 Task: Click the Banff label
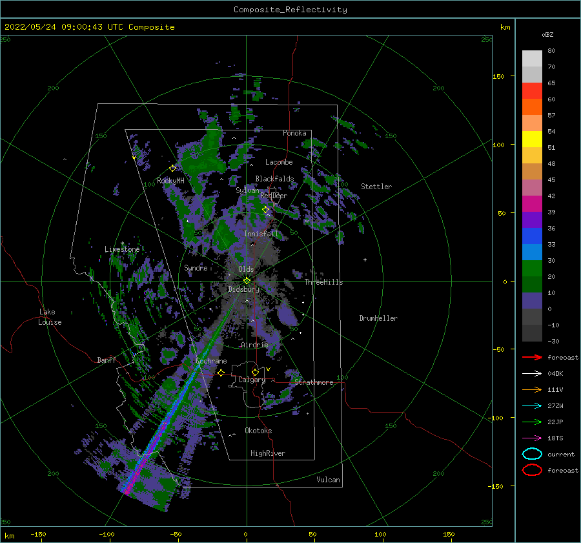click(x=107, y=360)
